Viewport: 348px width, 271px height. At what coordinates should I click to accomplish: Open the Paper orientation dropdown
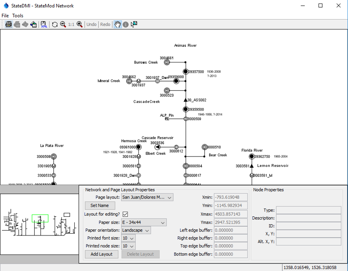tap(136, 230)
